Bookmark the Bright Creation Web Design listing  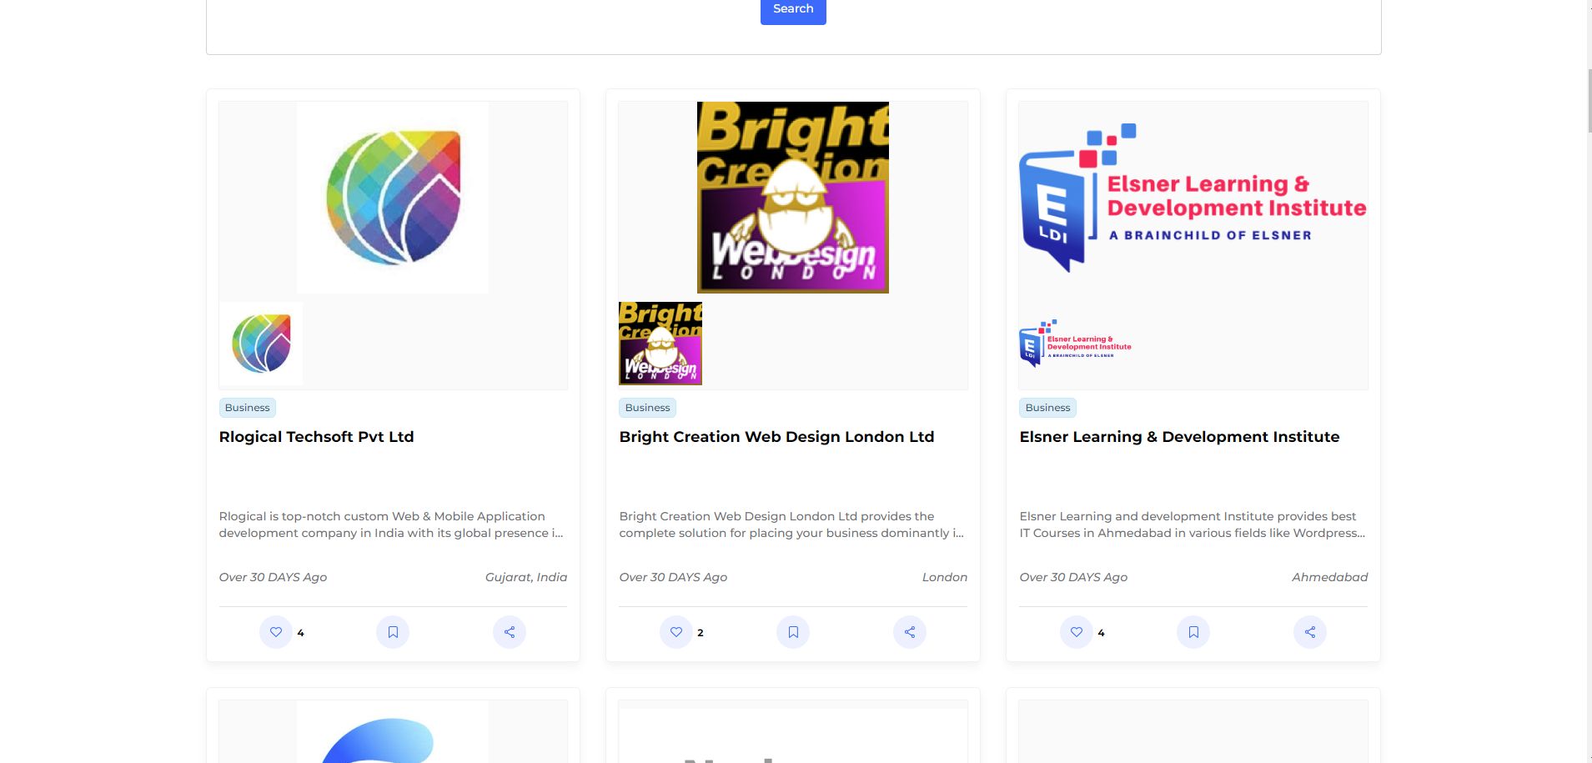(x=792, y=632)
